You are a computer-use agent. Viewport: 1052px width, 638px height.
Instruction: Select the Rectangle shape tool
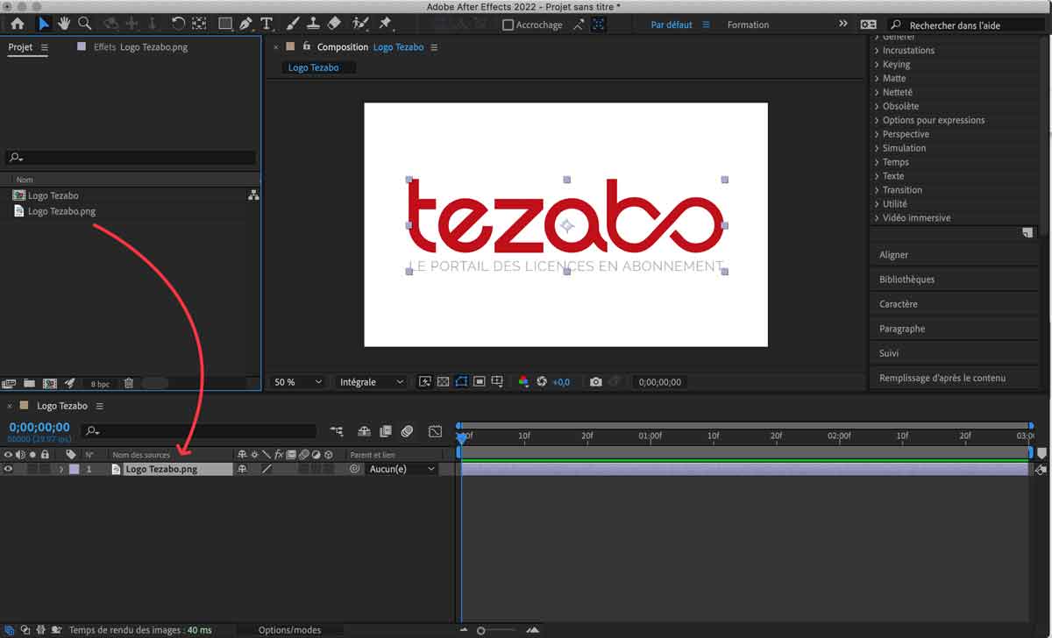click(x=225, y=24)
